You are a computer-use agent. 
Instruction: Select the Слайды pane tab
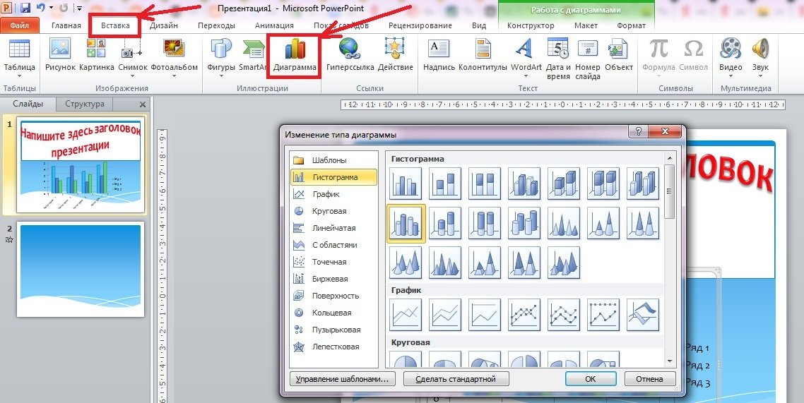click(28, 104)
